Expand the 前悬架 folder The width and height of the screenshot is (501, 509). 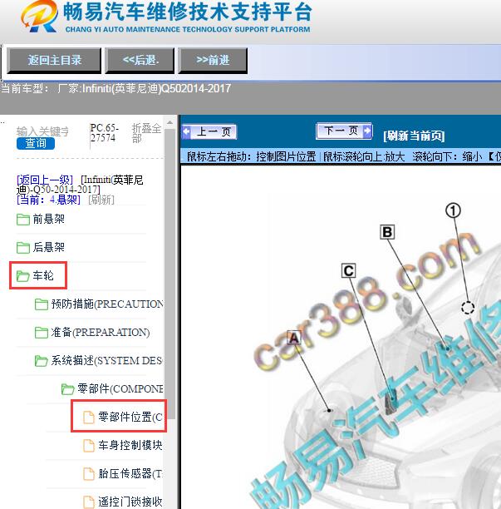coord(49,219)
